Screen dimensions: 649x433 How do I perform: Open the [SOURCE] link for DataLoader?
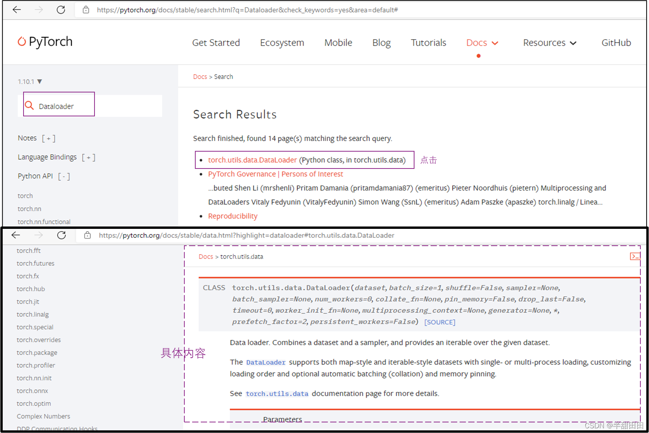point(440,322)
